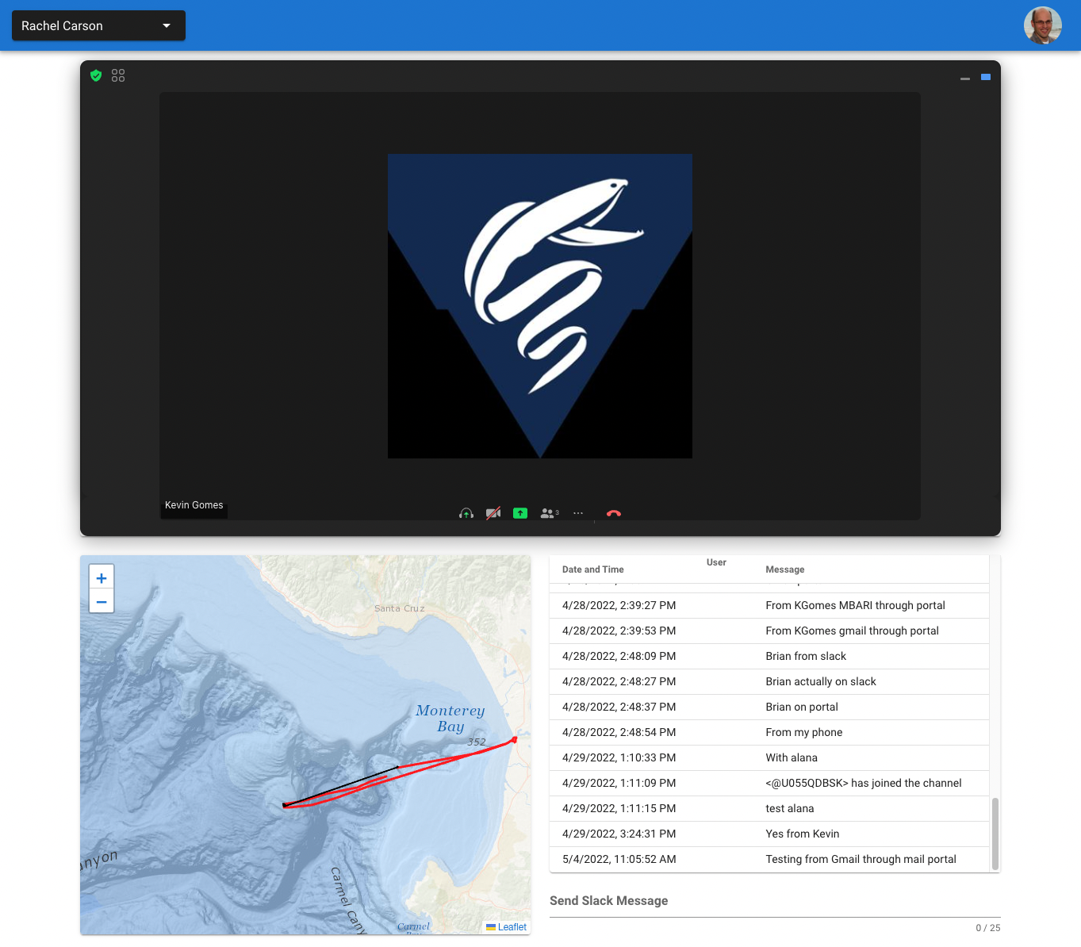Click the Send Slack Message input field
The height and width of the screenshot is (947, 1081).
point(774,901)
